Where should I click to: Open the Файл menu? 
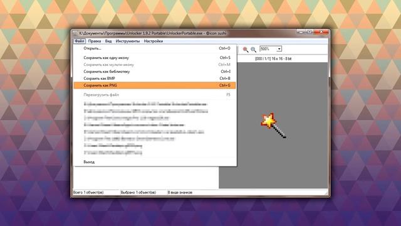pyautogui.click(x=80, y=41)
